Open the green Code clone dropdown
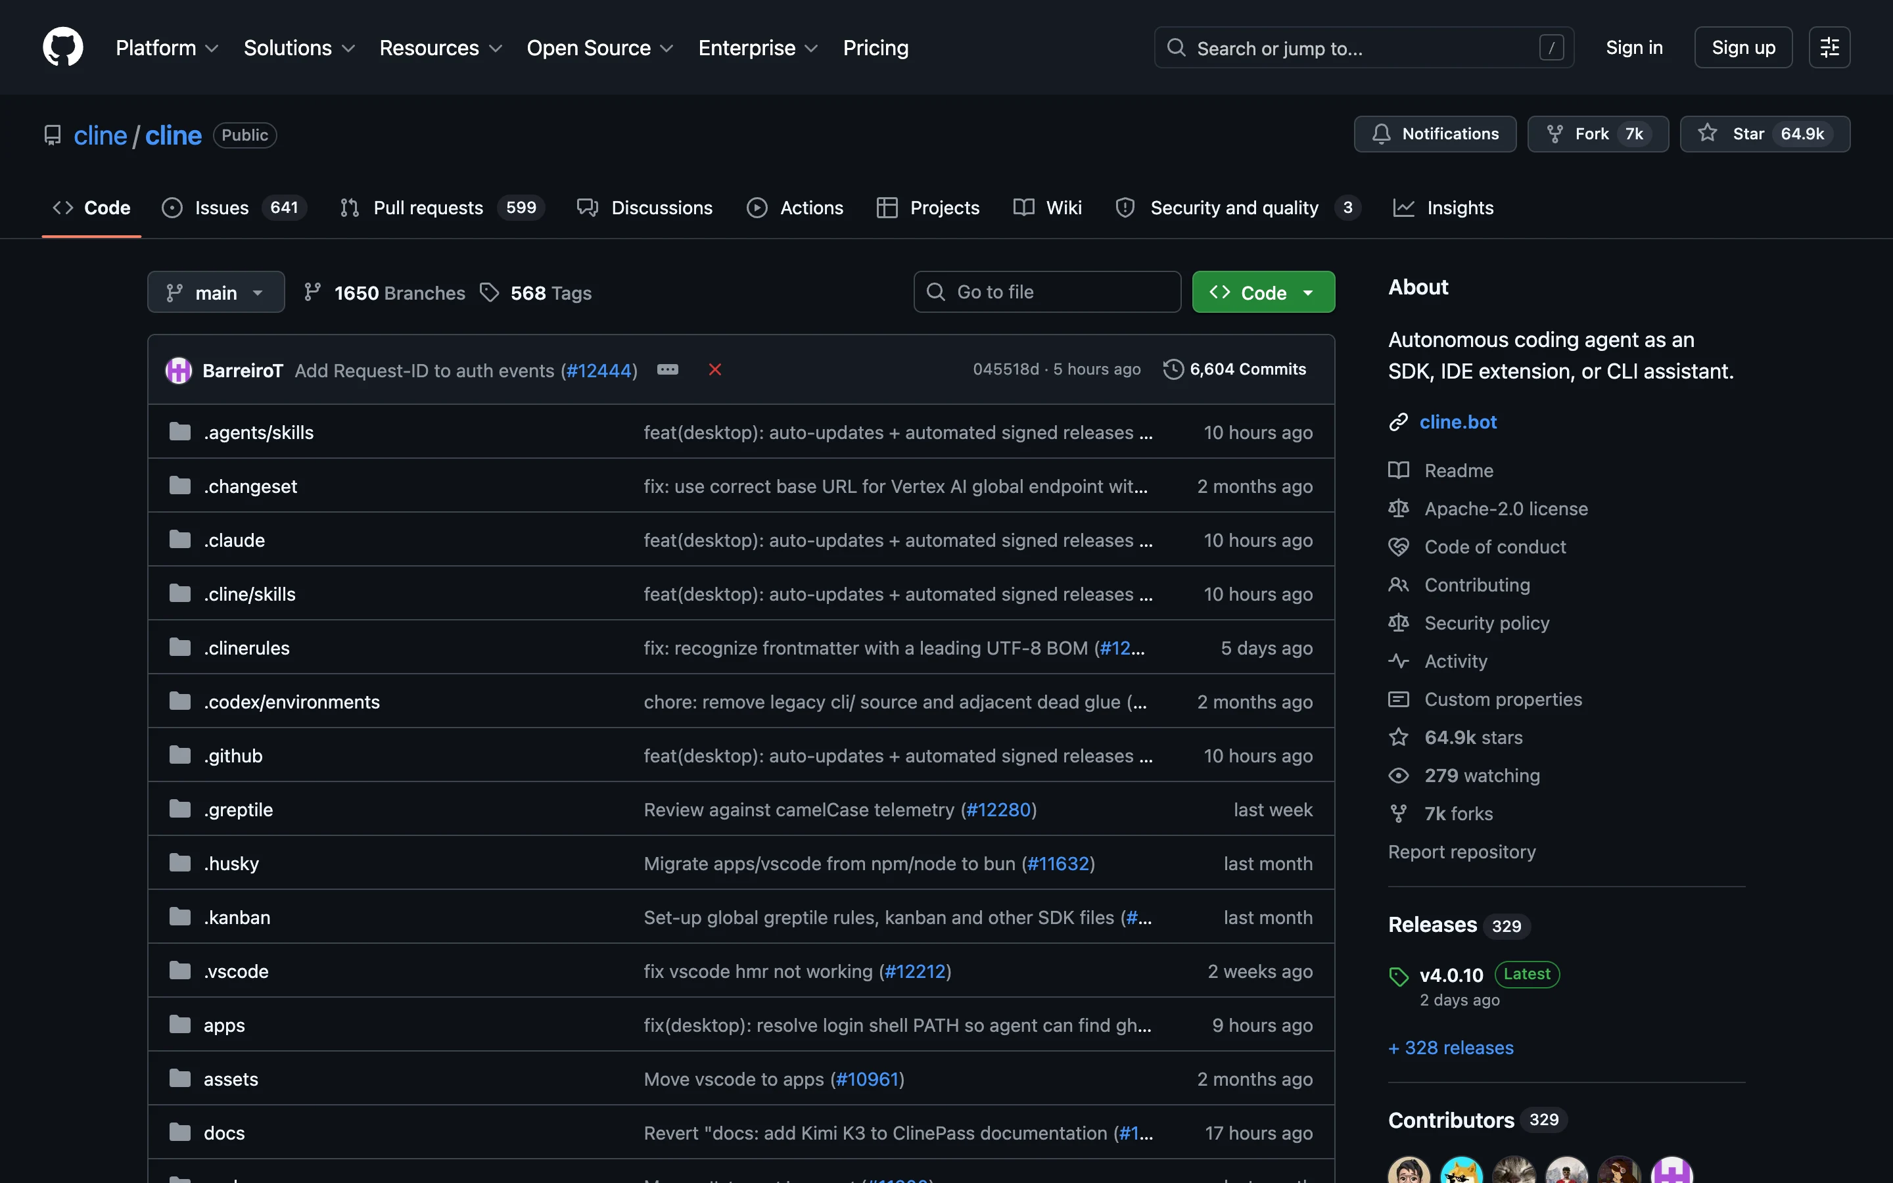Viewport: 1893px width, 1183px height. pyautogui.click(x=1263, y=292)
